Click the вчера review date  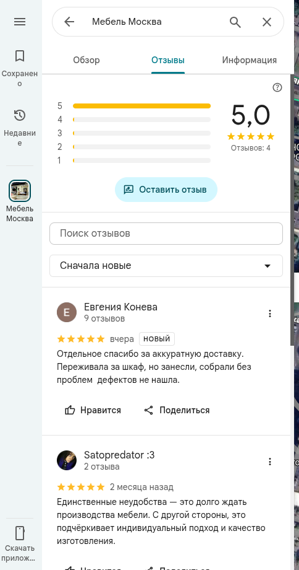tap(122, 339)
